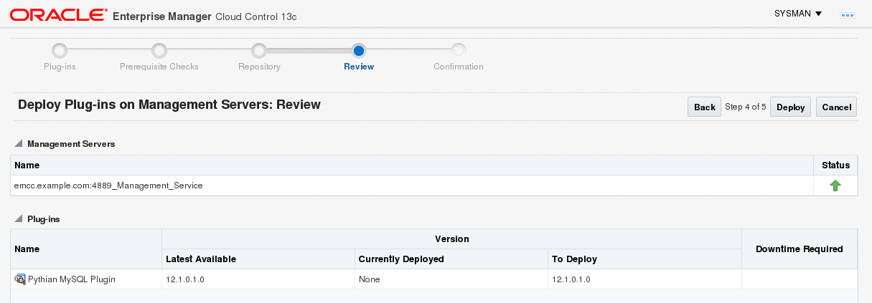Select the emcc.example.com management server row
This screenshot has height=303, width=872.
[x=108, y=186]
